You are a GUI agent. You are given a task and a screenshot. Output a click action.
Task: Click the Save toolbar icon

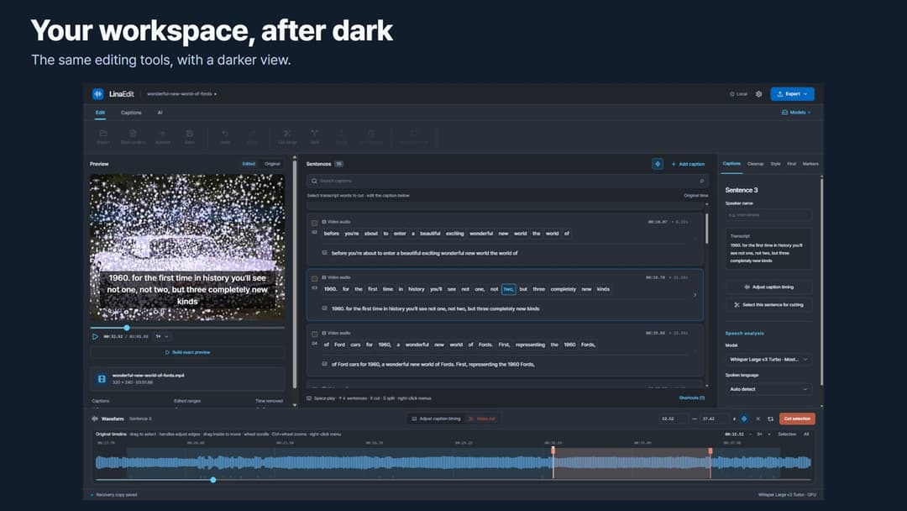[189, 134]
